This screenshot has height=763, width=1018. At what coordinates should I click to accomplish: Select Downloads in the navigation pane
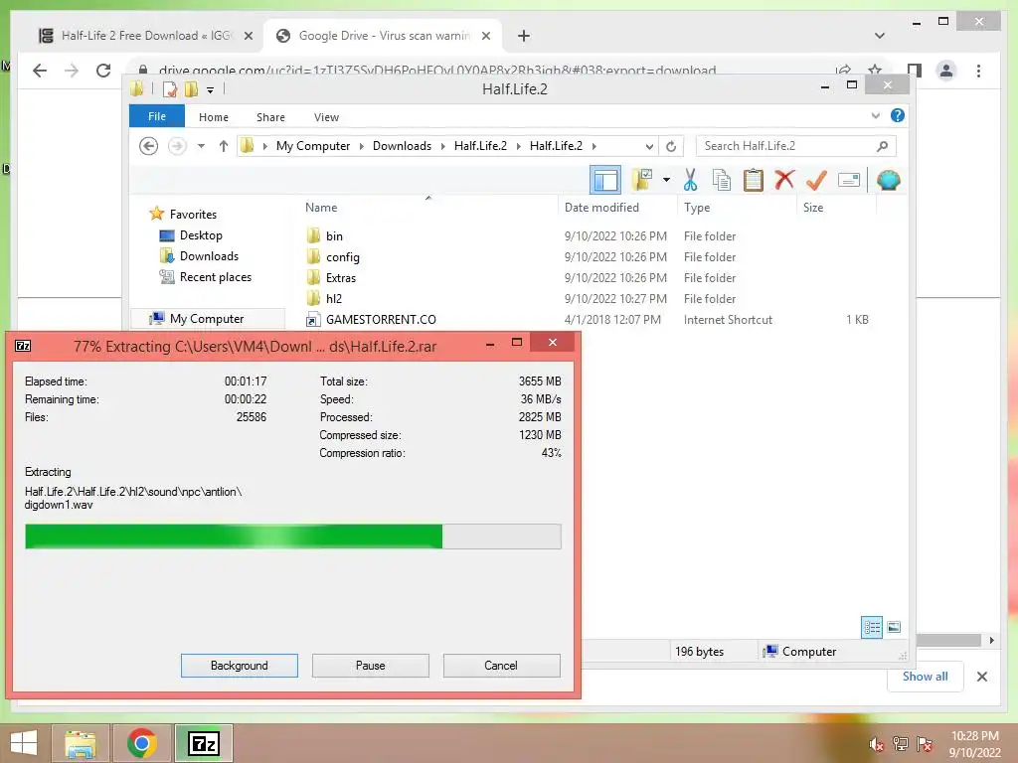(209, 255)
